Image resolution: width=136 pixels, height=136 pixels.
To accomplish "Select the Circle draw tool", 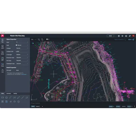I will point(6,98).
